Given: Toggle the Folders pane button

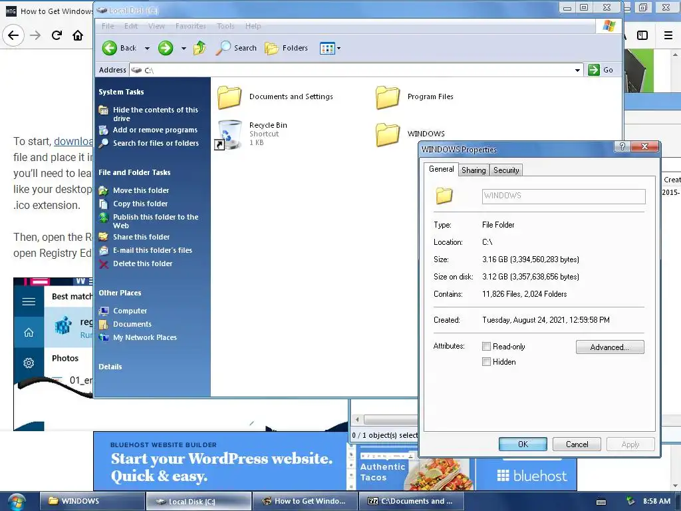Looking at the screenshot, I should (286, 48).
